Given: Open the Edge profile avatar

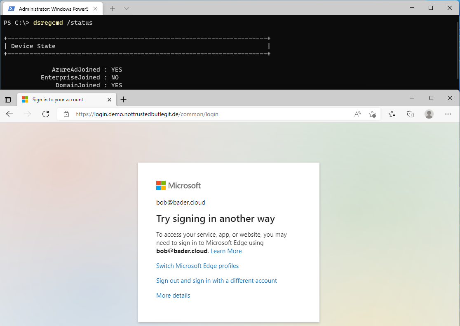Looking at the screenshot, I should click(429, 114).
